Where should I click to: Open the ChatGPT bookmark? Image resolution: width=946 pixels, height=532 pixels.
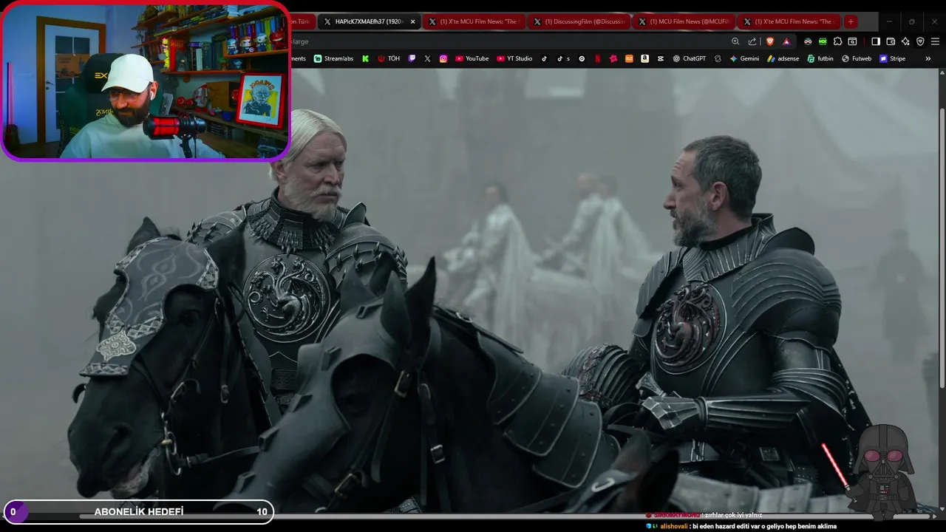689,58
